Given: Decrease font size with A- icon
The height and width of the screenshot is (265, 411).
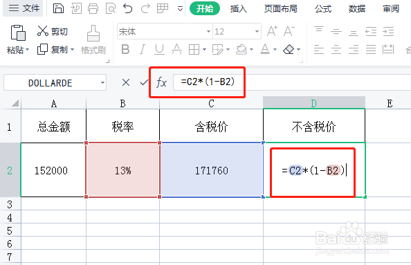Looking at the screenshot, I should (x=289, y=31).
